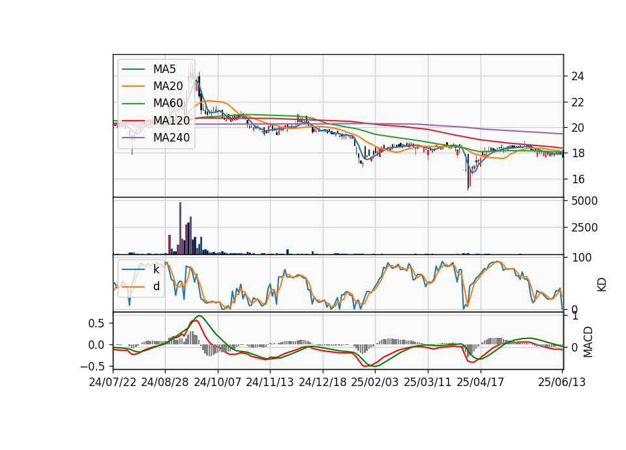This screenshot has height=450, width=626.
Task: Click the KD axis value 100
Action: pyautogui.click(x=581, y=258)
